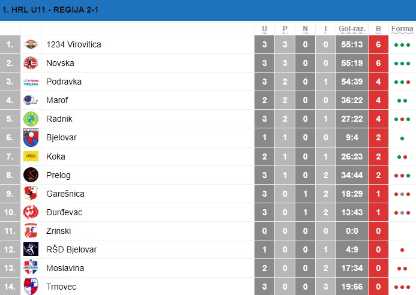Click the Trnovec club crest
Viewport: 416px width, 295px height.
click(x=31, y=286)
